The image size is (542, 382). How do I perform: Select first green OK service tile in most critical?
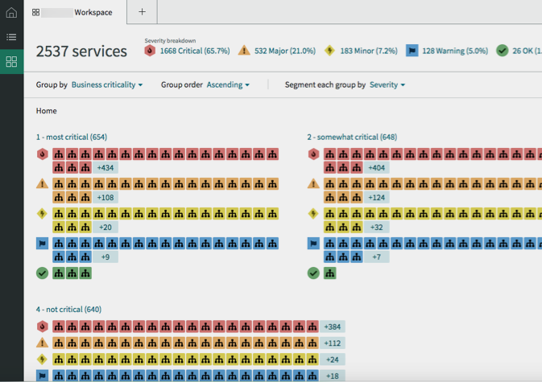(59, 273)
